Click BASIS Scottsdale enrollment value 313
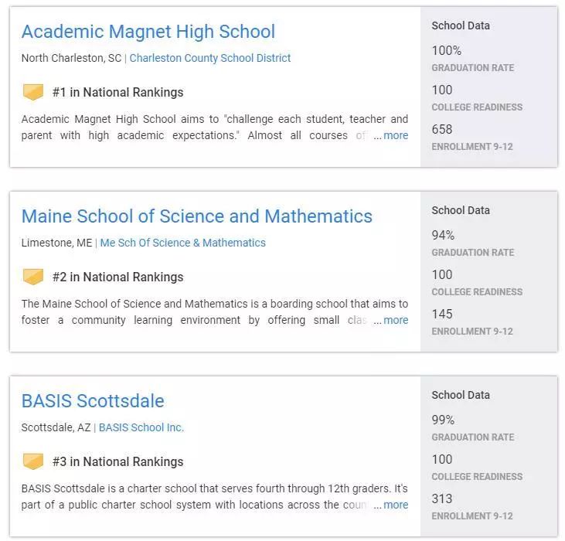Viewport: 565px width, 541px height. click(442, 498)
